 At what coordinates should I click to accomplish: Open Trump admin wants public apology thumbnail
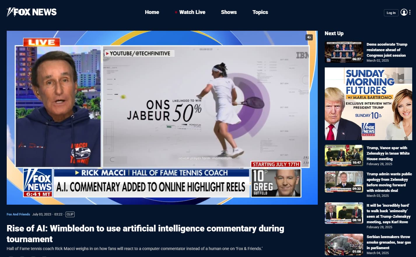[x=344, y=182]
